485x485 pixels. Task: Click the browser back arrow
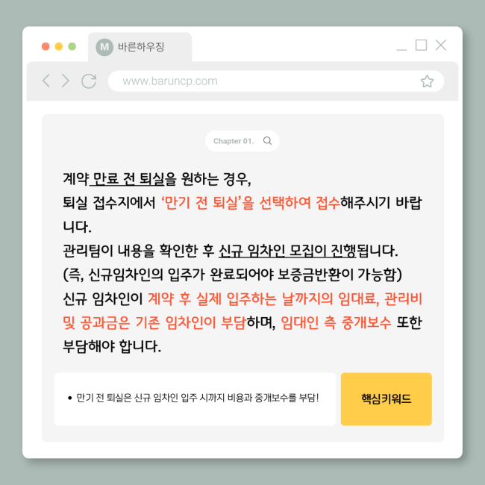pyautogui.click(x=46, y=81)
